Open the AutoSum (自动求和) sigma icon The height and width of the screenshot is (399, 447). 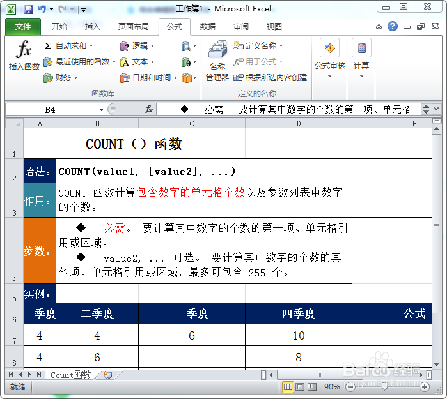coord(48,45)
